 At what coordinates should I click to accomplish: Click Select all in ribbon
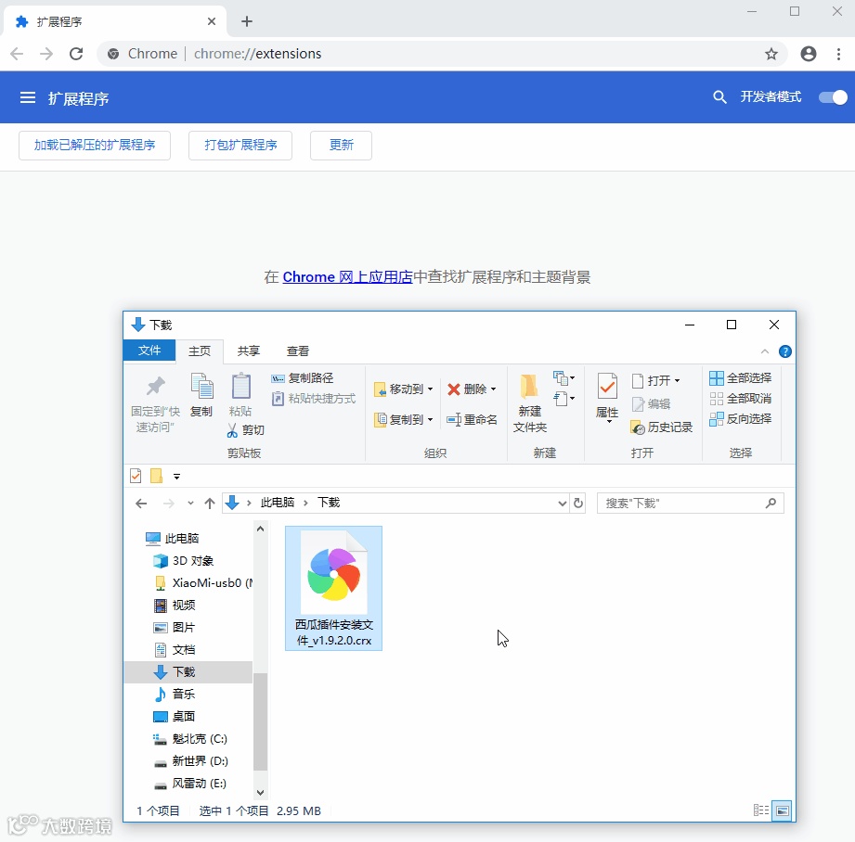[741, 378]
